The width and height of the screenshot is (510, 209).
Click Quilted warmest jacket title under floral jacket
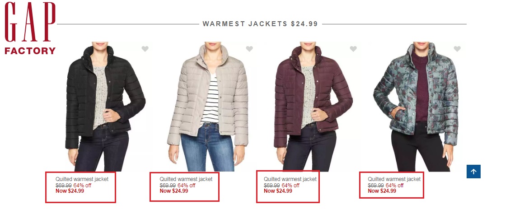(x=394, y=179)
